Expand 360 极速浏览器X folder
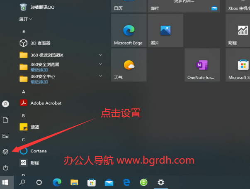The height and width of the screenshot is (189, 250). (100, 55)
